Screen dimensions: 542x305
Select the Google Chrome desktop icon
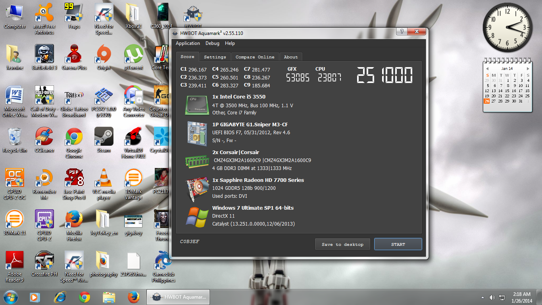tap(74, 143)
